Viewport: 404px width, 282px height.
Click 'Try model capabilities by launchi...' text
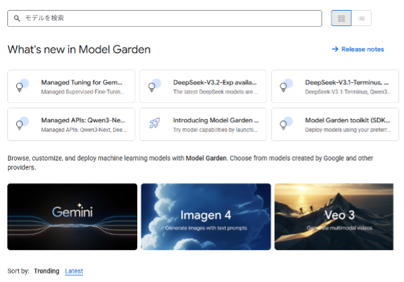point(215,130)
